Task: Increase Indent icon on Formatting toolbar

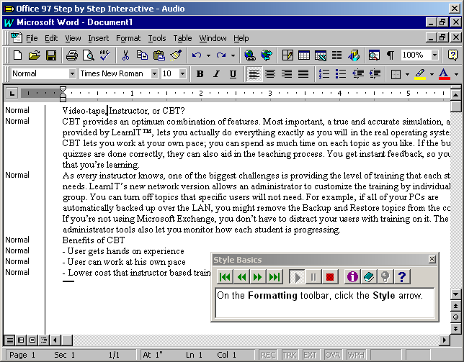Action: pyautogui.click(x=375, y=73)
